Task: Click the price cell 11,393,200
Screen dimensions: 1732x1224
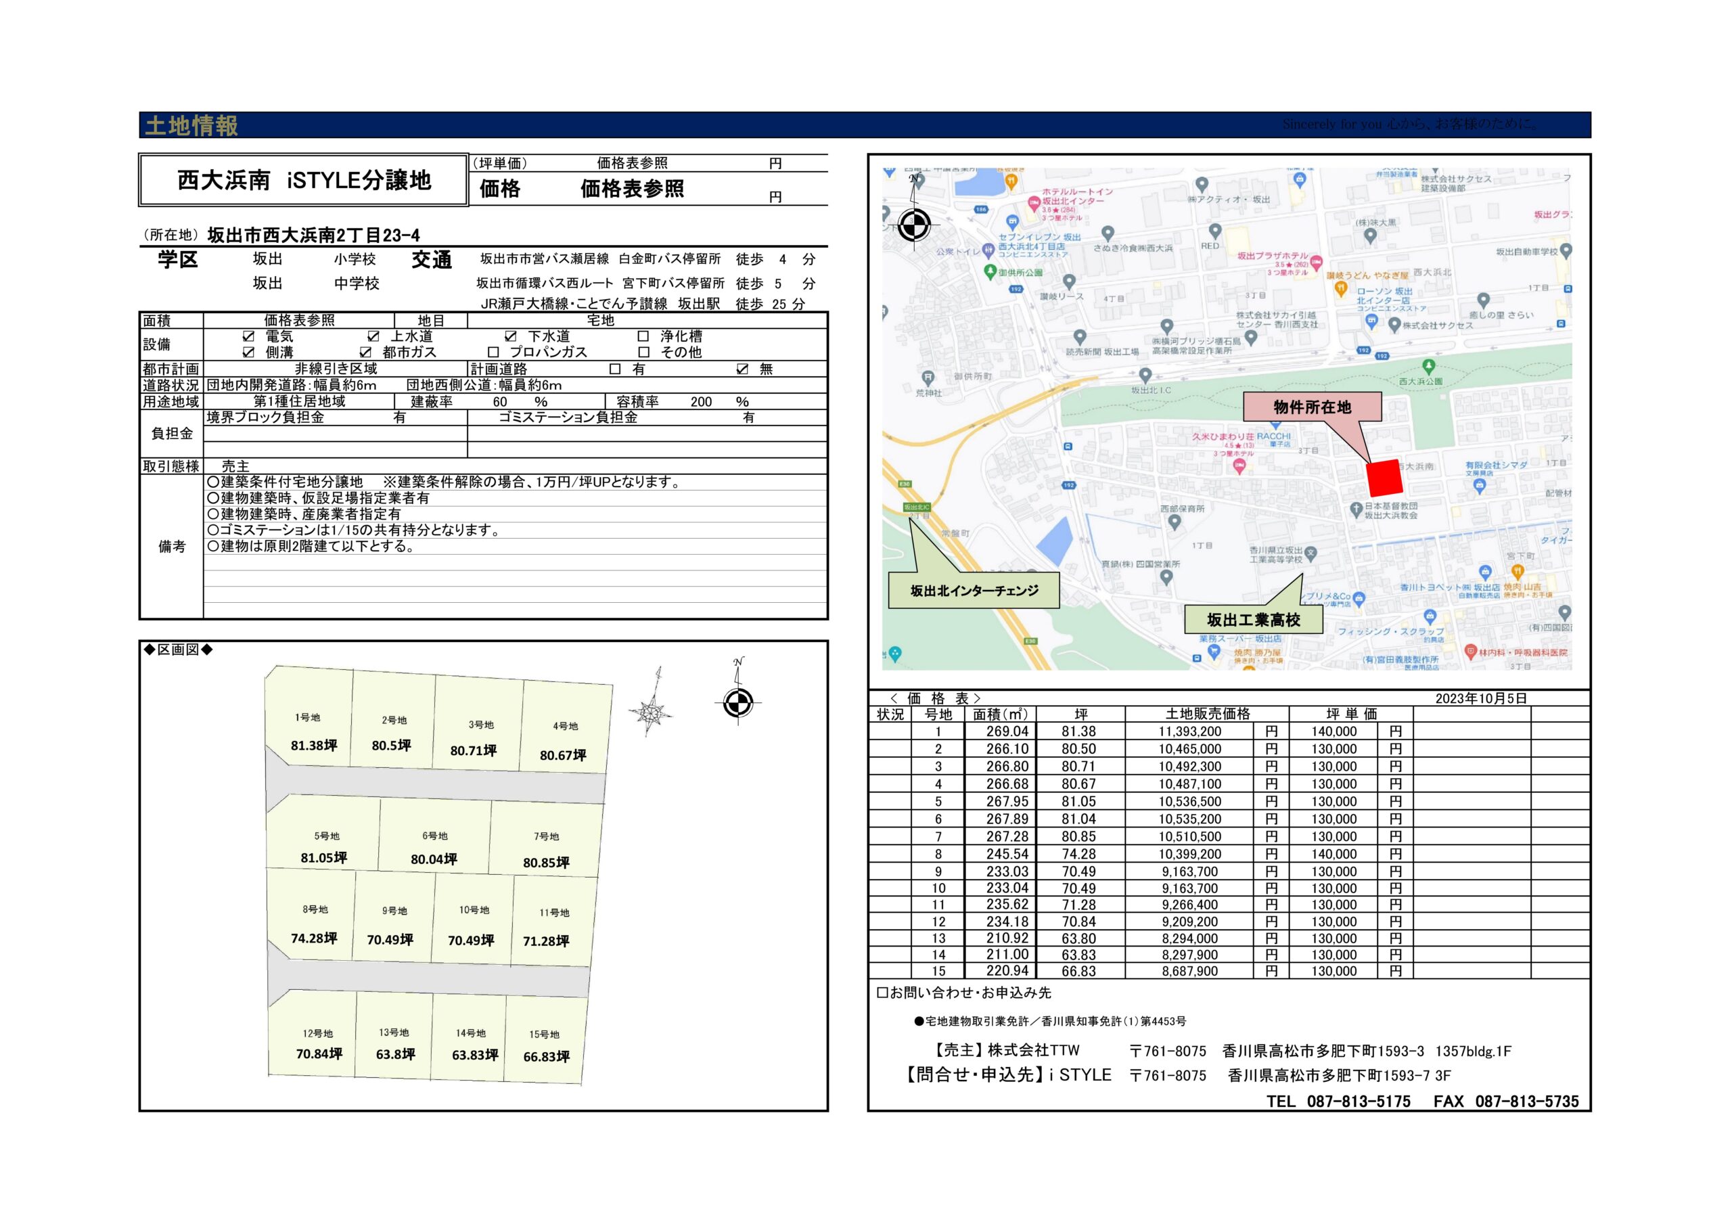Action: pyautogui.click(x=1189, y=731)
